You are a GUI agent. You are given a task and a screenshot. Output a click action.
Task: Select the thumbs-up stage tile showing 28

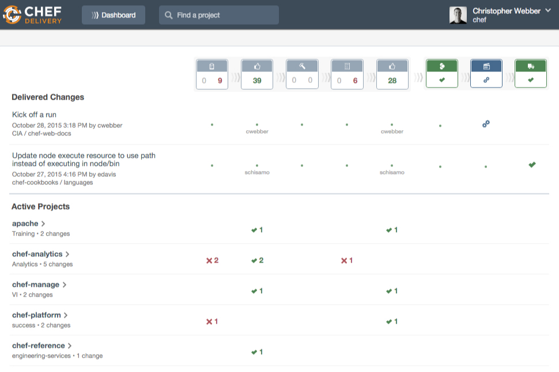pos(392,74)
